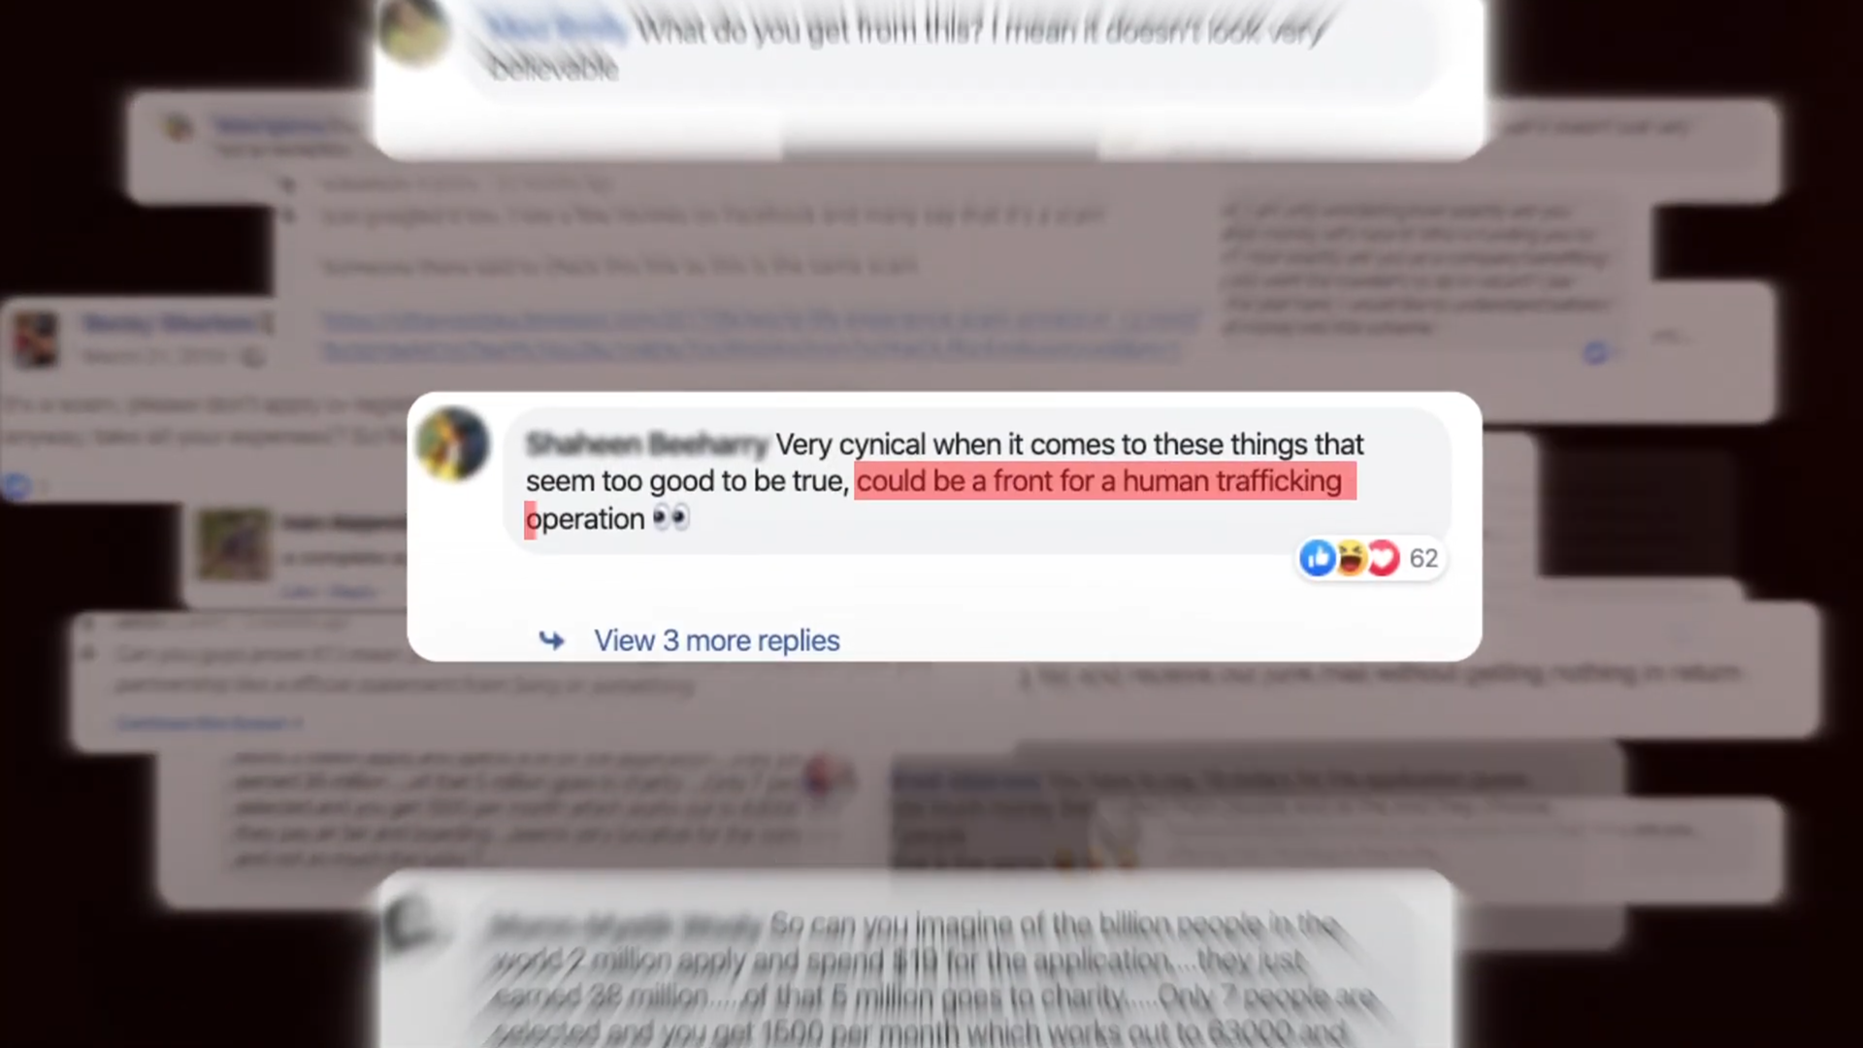Image resolution: width=1863 pixels, height=1048 pixels.
Task: Click the laughing Haha reaction emoji
Action: [x=1351, y=558]
